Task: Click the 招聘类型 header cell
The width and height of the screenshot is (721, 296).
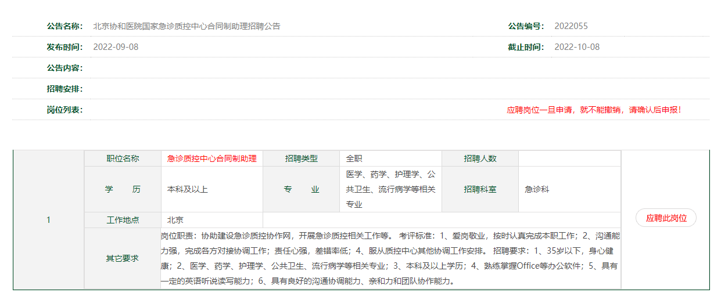Action: [301, 158]
